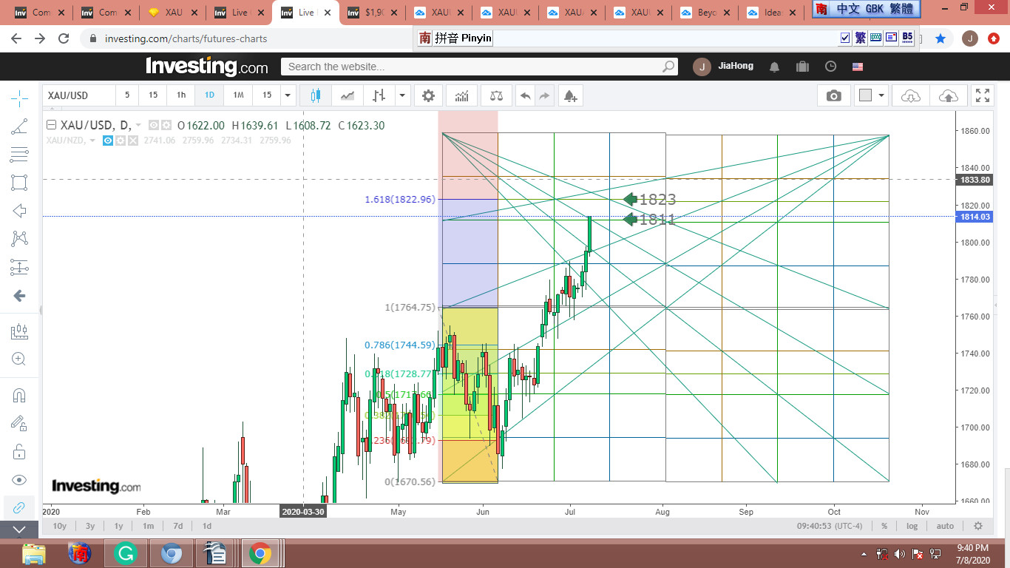The width and height of the screenshot is (1010, 568).
Task: Undo the last chart action
Action: pos(525,95)
